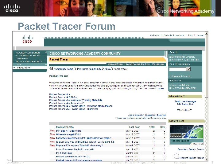Open Academy & Class Locator link
This screenshot has width=221, height=165.
click(185, 60)
